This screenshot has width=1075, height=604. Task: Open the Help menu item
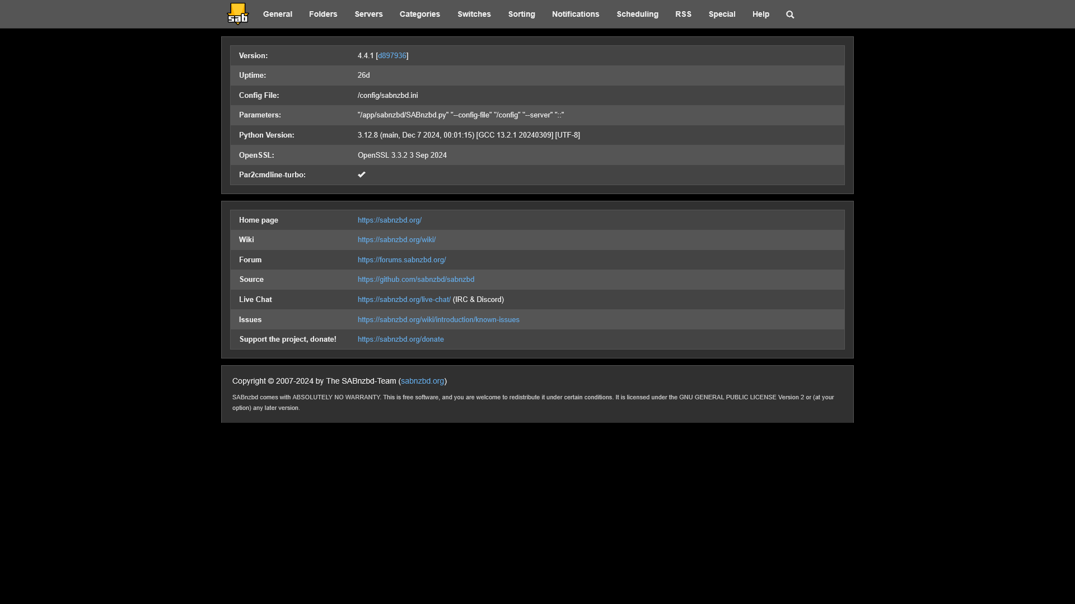point(761,14)
